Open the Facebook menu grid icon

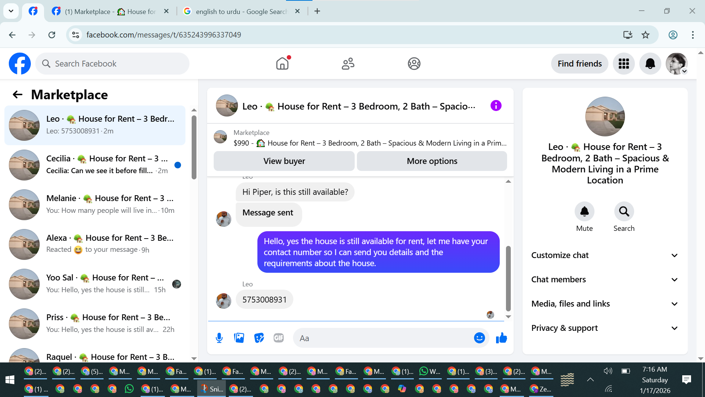(623, 64)
